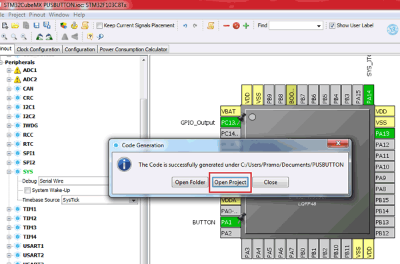Click the Save Project floppy disk icon
The height and width of the screenshot is (264, 400).
click(x=37, y=25)
